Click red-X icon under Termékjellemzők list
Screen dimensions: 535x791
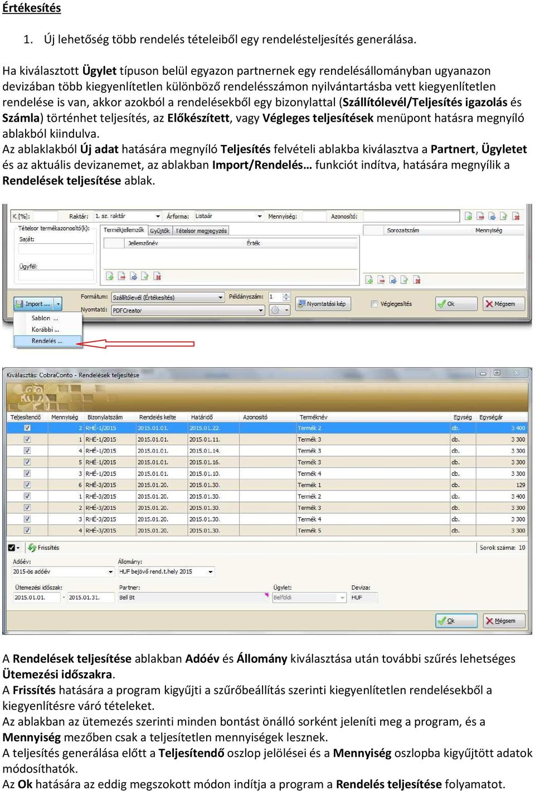(158, 276)
